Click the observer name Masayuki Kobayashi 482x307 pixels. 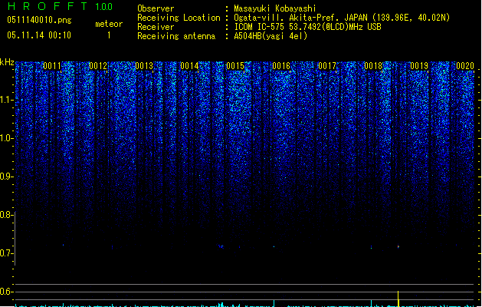275,8
